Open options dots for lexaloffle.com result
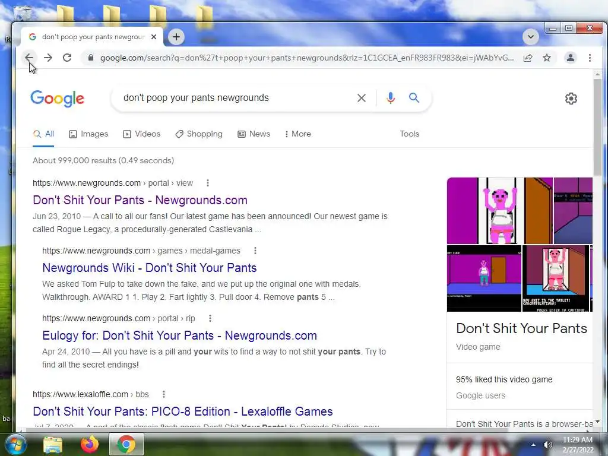Screen dimensions: 608x456 tap(164, 394)
